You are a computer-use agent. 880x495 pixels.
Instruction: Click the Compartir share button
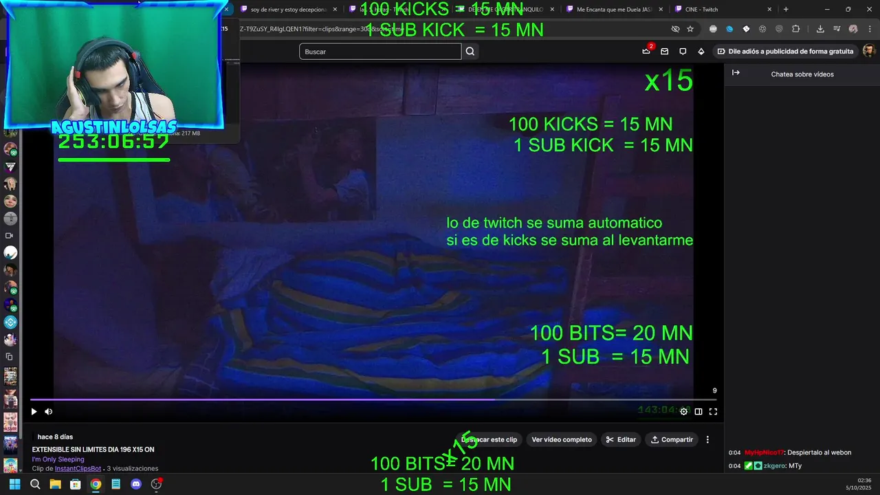[x=672, y=439]
